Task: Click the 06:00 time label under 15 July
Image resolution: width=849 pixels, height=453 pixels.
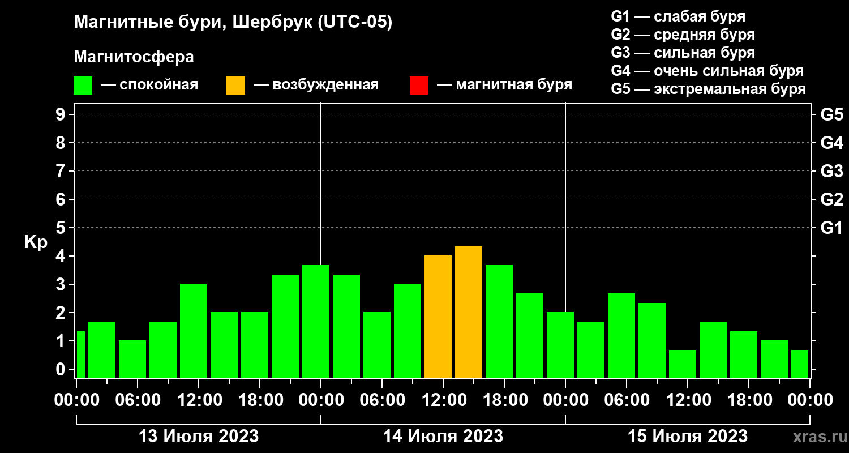Action: point(627,400)
